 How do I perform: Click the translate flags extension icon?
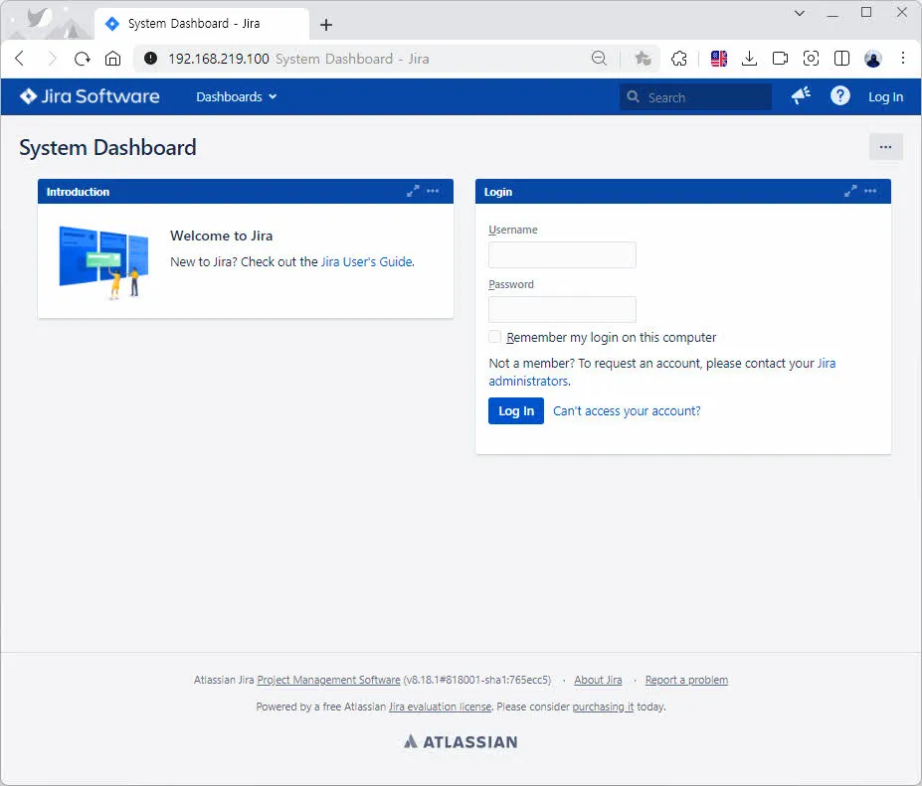(x=718, y=59)
